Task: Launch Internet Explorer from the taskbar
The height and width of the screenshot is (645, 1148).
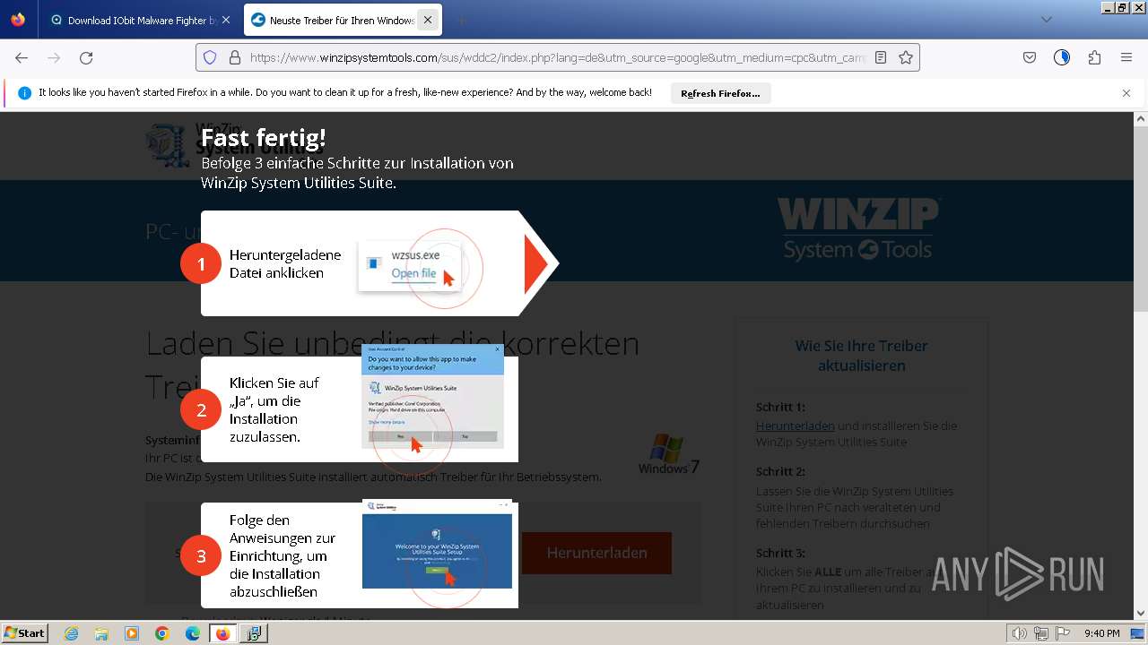Action: 72,633
